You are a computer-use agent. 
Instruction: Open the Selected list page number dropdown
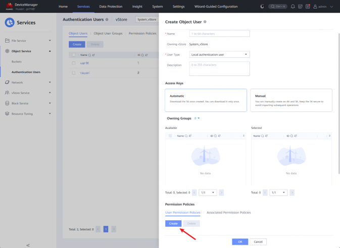278,193
